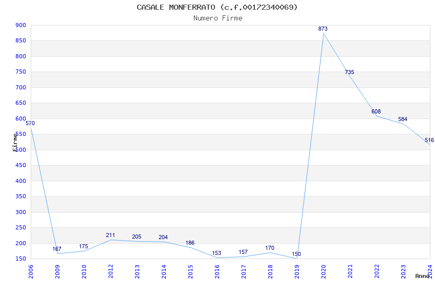The height and width of the screenshot is (281, 435).
Task: Click the y-axis tick label 150
Action: (x=21, y=259)
